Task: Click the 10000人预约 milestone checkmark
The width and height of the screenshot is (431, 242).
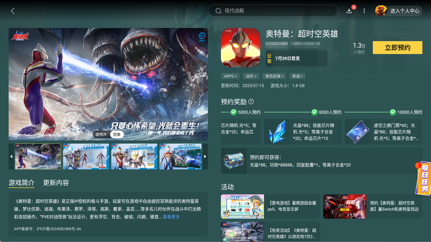Action: [x=393, y=112]
